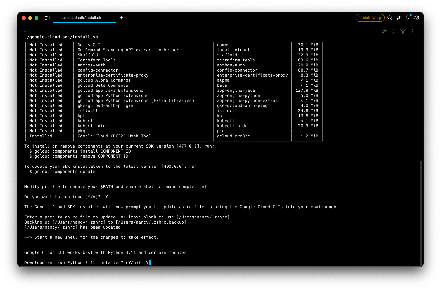The width and height of the screenshot is (441, 290).
Task: Click 'istioctl' component ID cell
Action: coord(227,111)
